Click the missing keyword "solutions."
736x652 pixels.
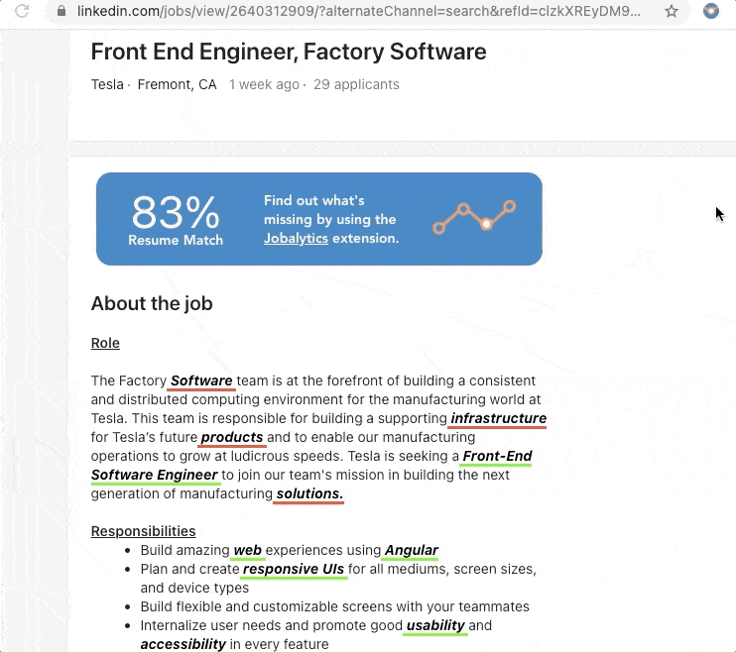click(x=309, y=493)
